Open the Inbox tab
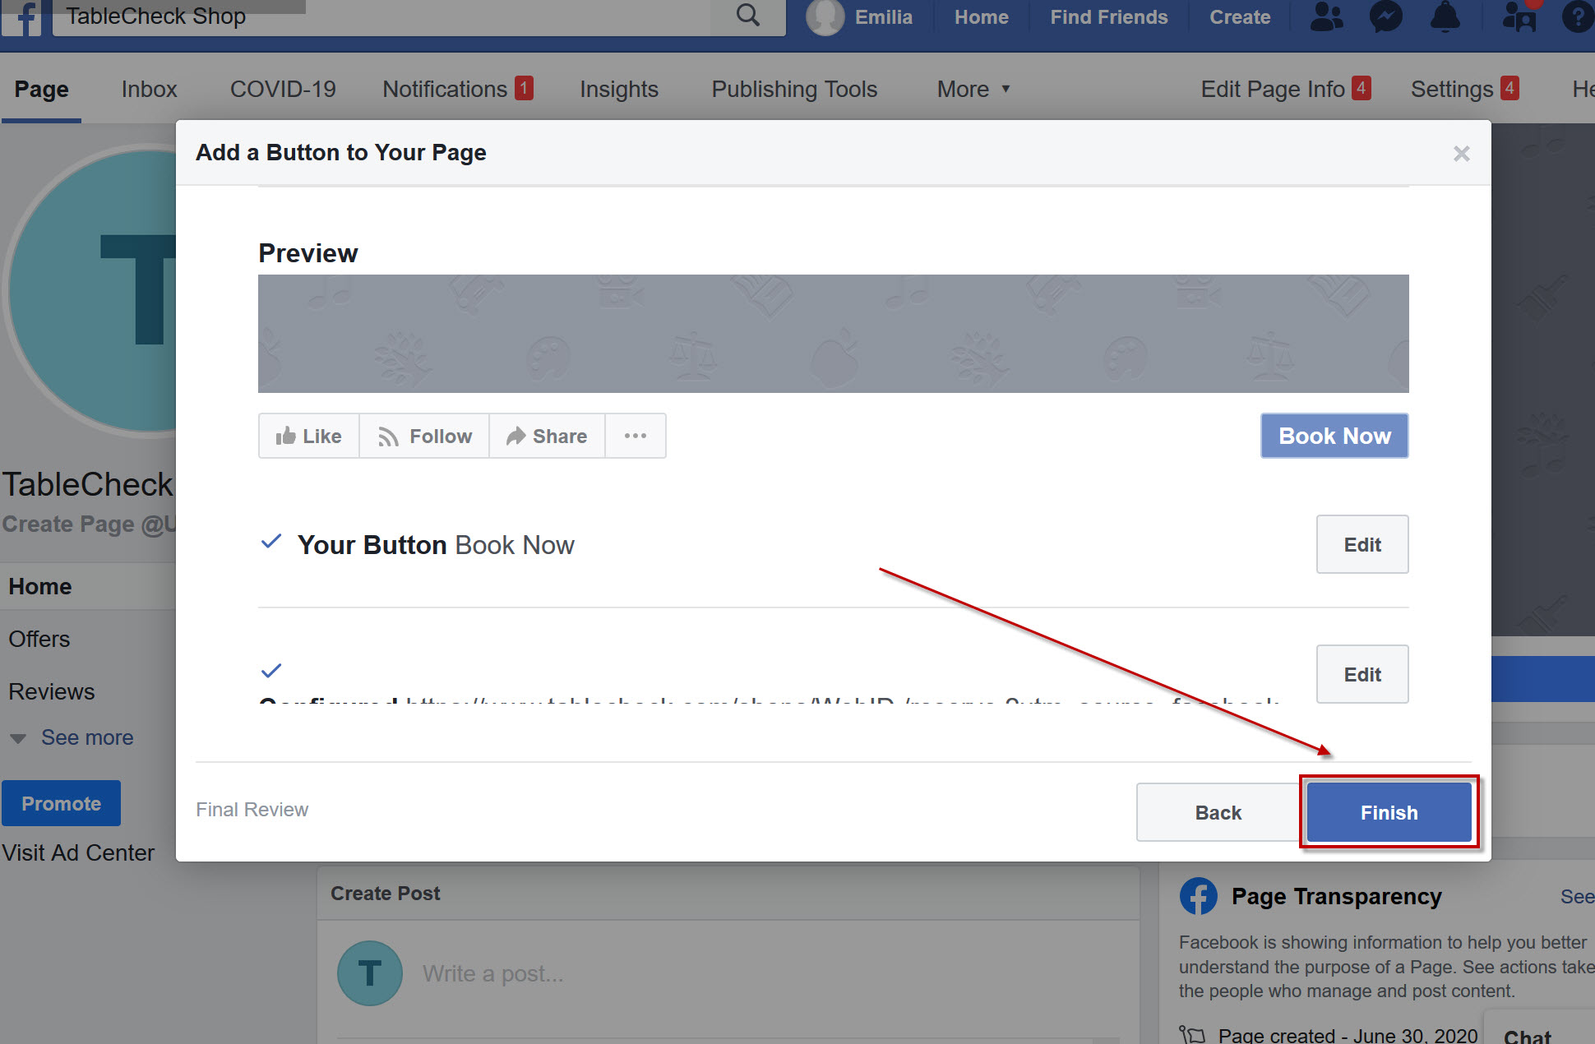 tap(149, 89)
